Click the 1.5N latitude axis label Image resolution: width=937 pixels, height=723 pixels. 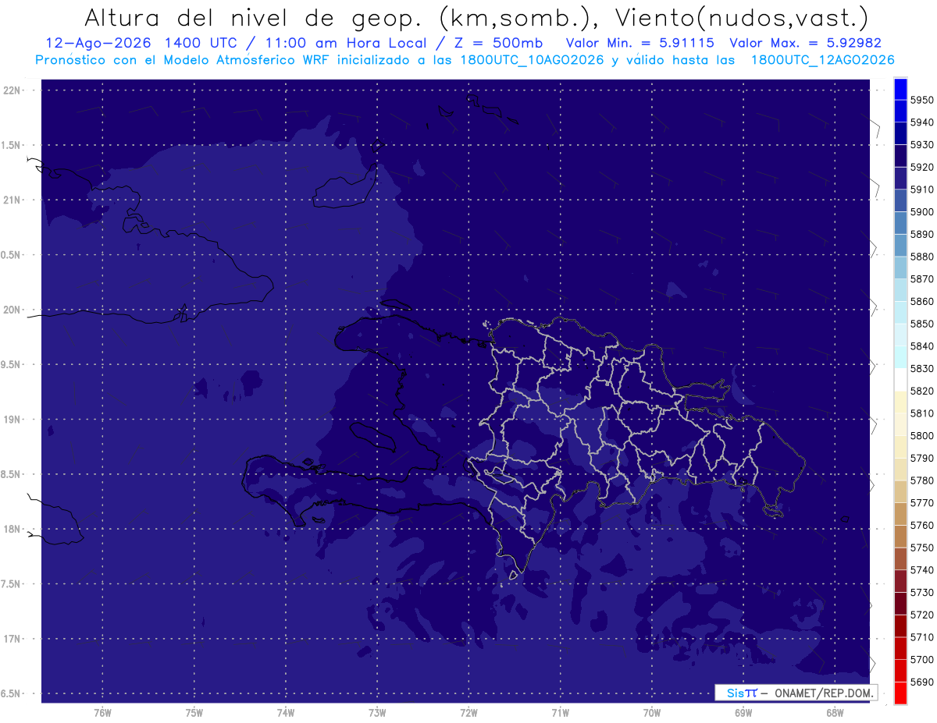(x=12, y=146)
